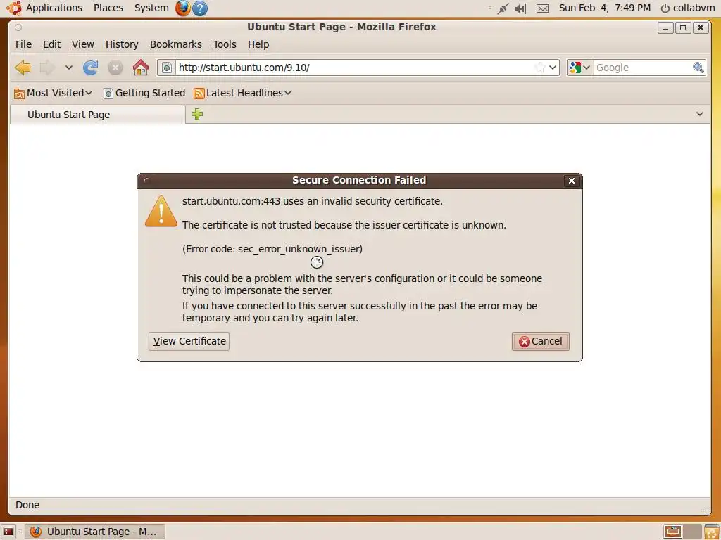Click the Latest Headlines RSS icon

coord(199,94)
